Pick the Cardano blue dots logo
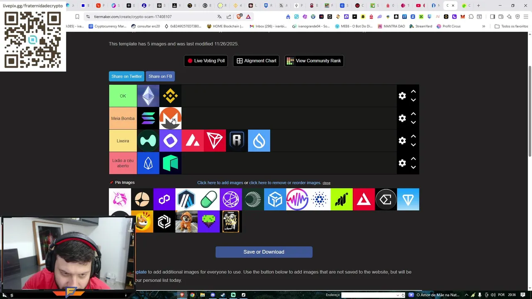 [319, 199]
